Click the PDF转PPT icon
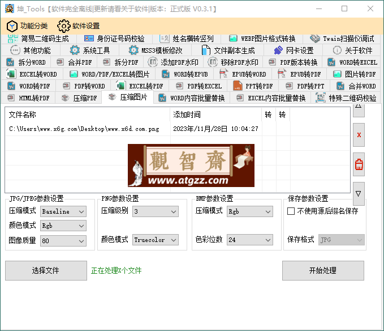 click(289, 86)
